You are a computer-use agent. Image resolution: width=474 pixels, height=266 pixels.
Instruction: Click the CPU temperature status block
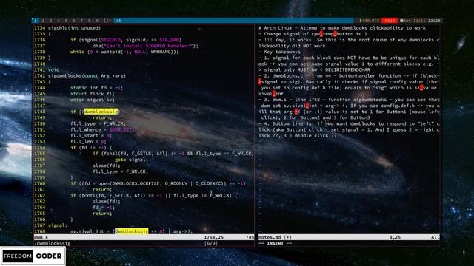[x=370, y=21]
